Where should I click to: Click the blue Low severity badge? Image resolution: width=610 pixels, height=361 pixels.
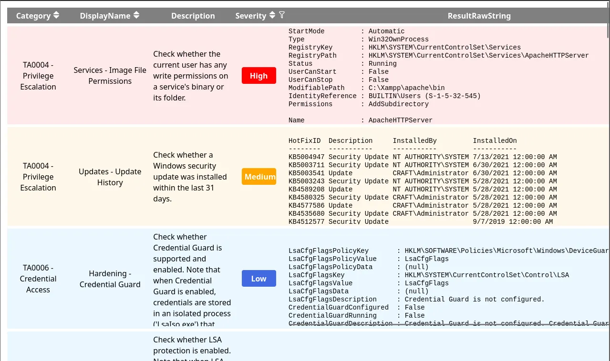point(258,279)
